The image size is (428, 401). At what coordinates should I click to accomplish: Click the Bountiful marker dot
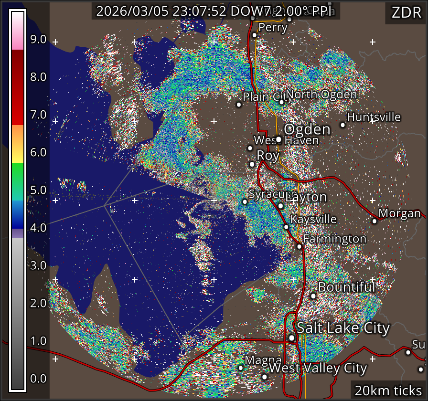click(x=313, y=296)
